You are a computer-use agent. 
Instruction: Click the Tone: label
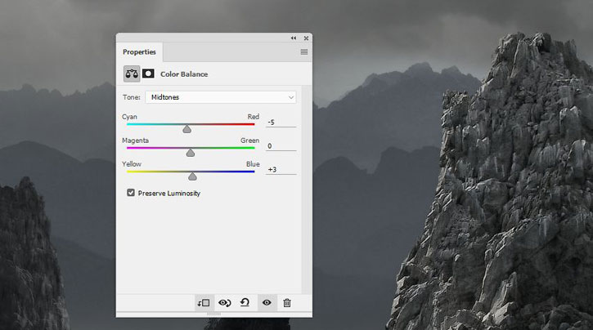pos(131,97)
